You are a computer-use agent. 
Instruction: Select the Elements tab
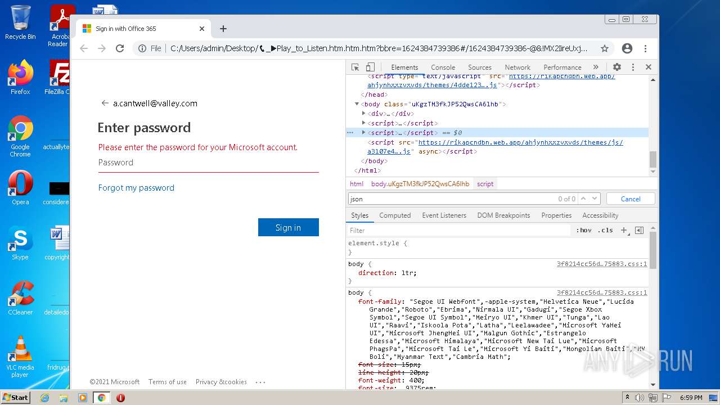(x=404, y=67)
